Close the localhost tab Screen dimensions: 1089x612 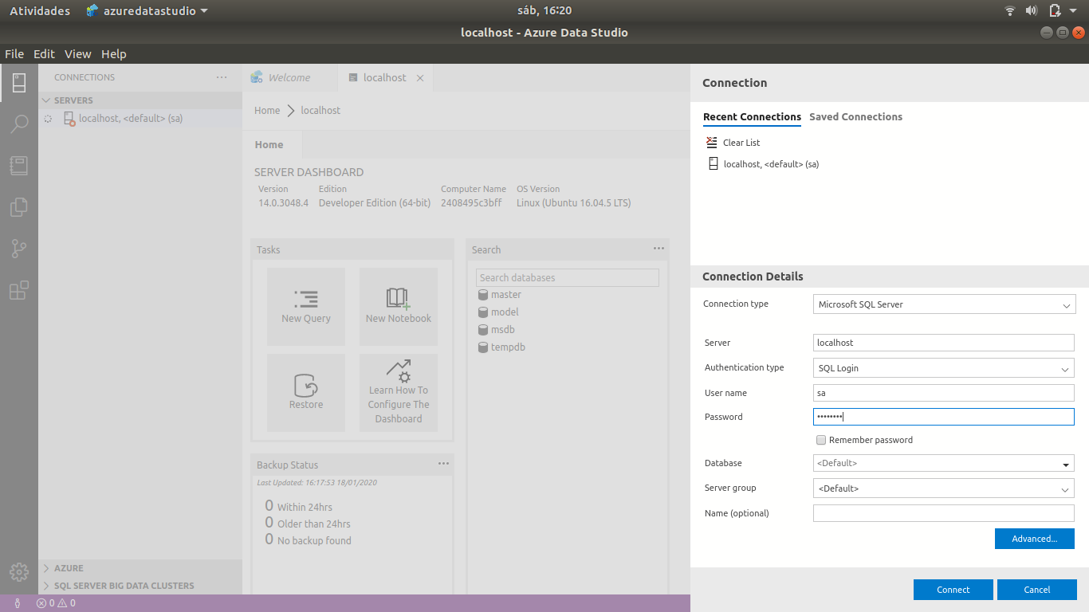click(420, 78)
